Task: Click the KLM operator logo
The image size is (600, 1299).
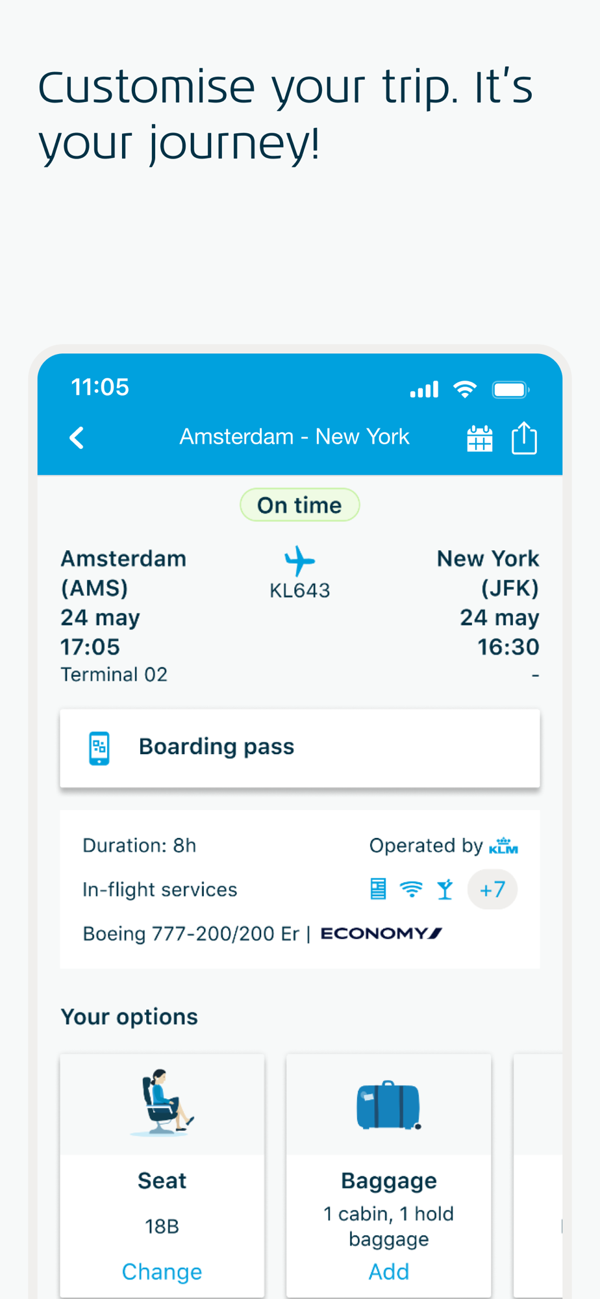Action: point(503,846)
